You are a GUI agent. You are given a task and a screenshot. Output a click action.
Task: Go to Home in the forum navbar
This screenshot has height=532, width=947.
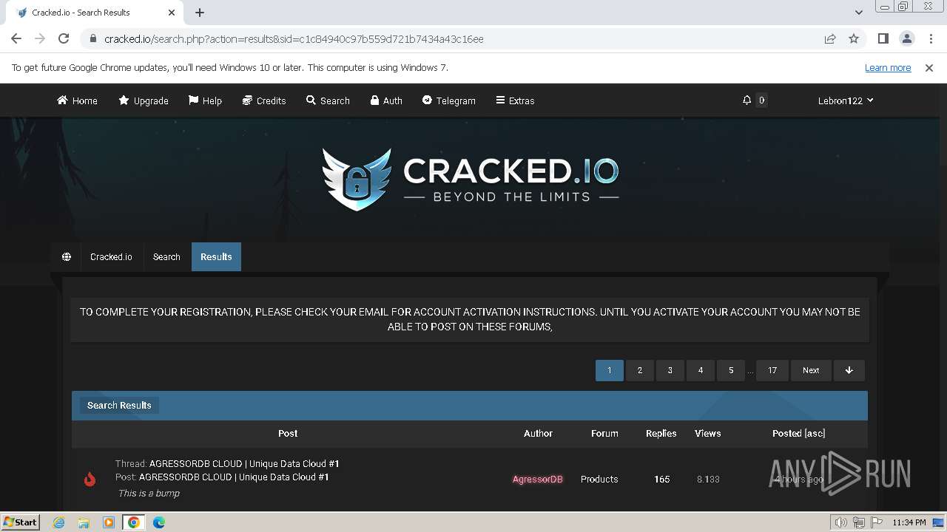coord(77,100)
